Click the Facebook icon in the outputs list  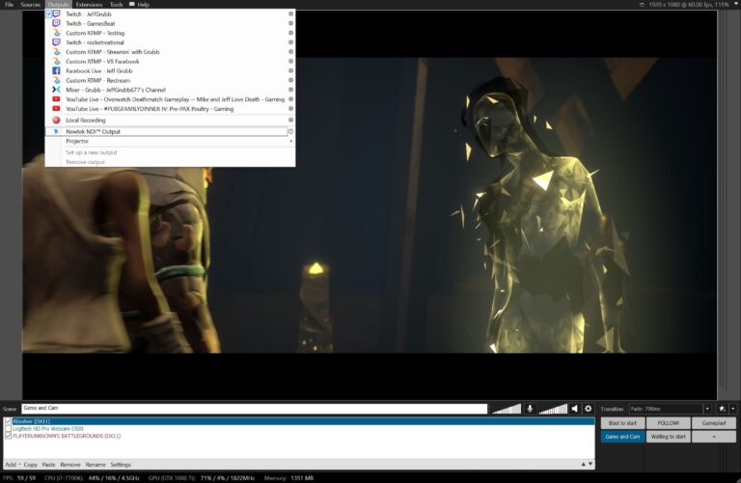[x=56, y=70]
